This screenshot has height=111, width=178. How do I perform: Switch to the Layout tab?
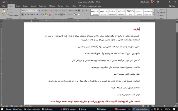(33, 6)
